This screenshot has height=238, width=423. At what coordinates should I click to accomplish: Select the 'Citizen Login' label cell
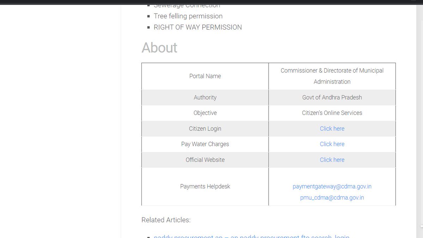tap(205, 129)
